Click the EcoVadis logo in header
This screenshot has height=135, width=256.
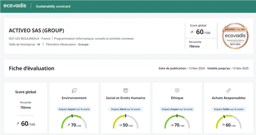click(x=15, y=6)
